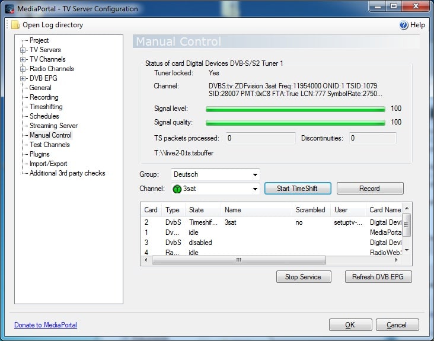434x341 pixels.
Task: Sort the card list by Type column
Action: click(x=173, y=210)
